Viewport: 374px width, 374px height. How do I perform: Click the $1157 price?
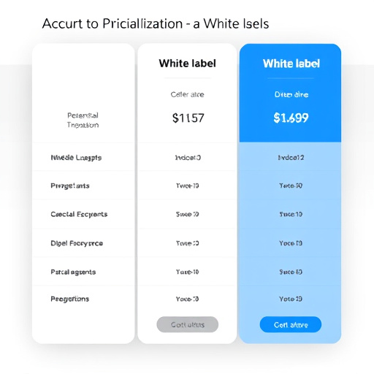pyautogui.click(x=188, y=118)
